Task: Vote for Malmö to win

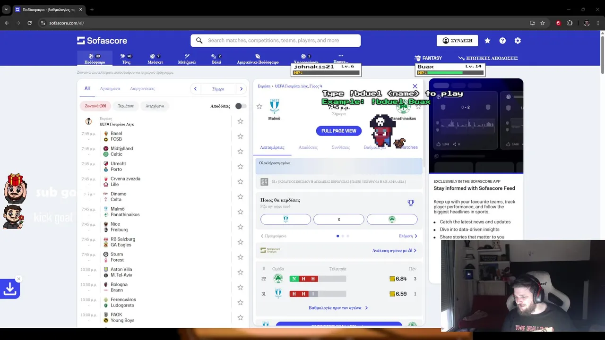Action: 286,219
